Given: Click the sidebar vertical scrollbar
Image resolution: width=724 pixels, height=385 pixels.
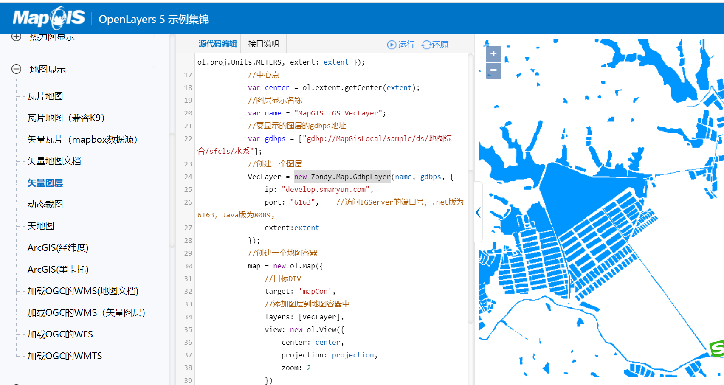Looking at the screenshot, I should 172,191.
